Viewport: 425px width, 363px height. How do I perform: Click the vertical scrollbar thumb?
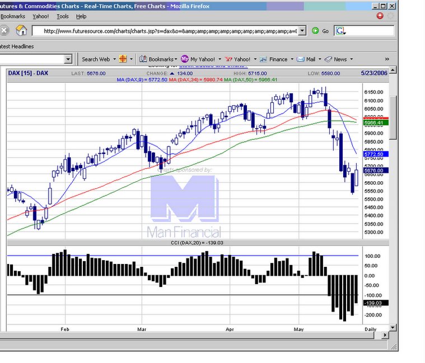click(393, 117)
